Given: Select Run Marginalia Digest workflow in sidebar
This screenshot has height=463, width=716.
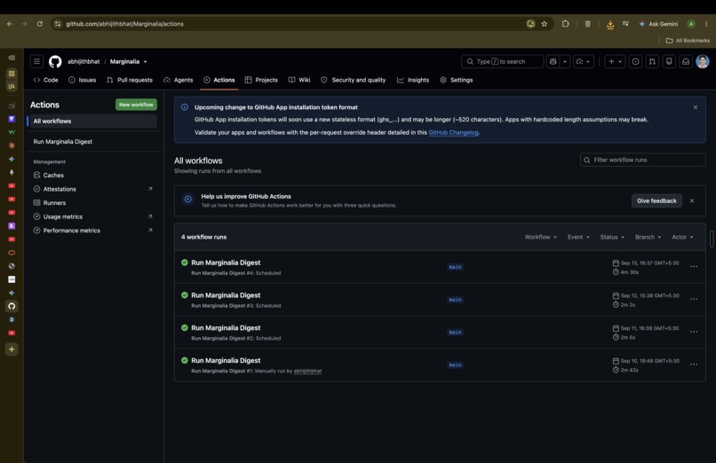Looking at the screenshot, I should 92,142.
